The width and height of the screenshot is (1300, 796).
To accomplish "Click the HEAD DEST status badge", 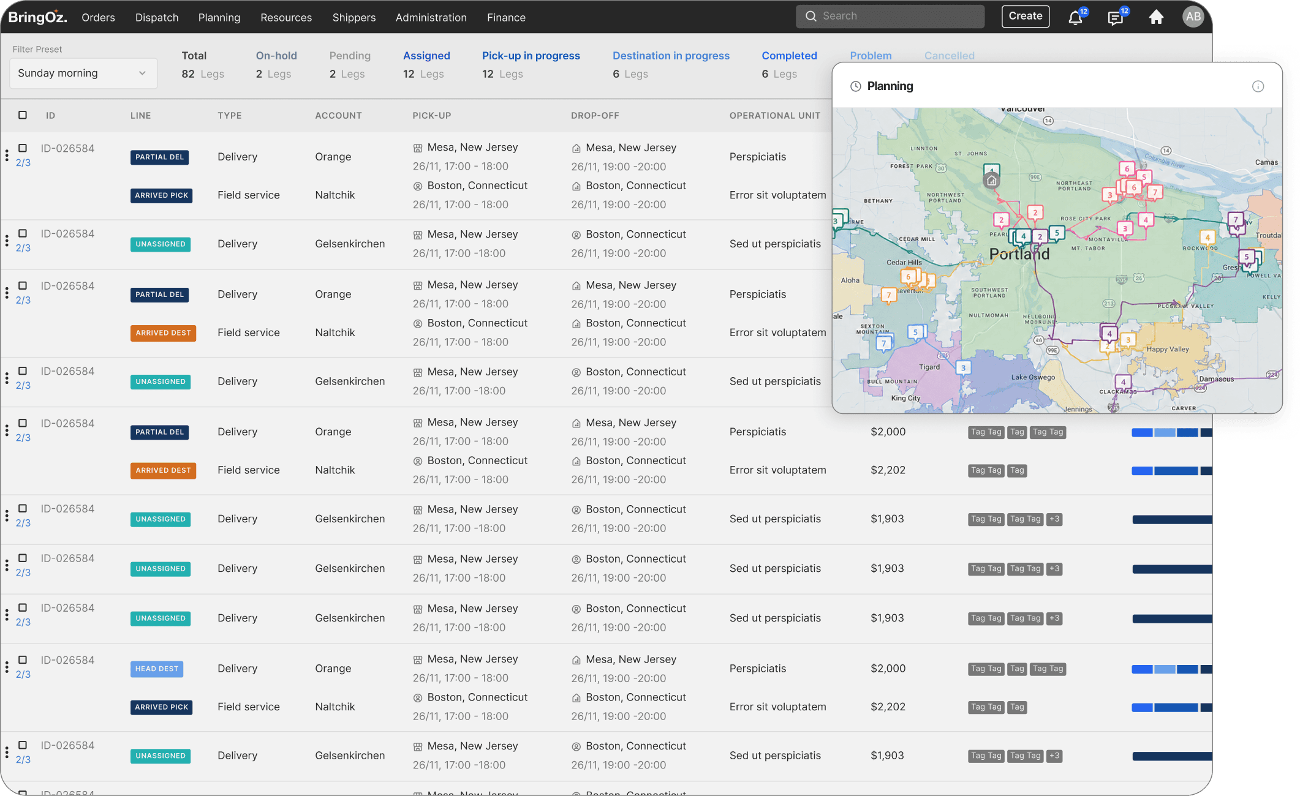I will click(157, 669).
